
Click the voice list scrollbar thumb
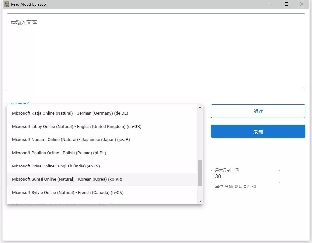point(200,173)
